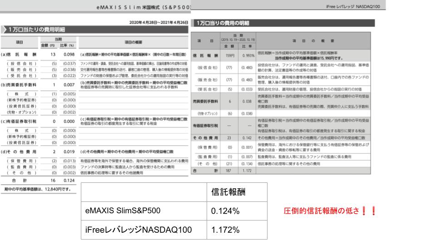Click the '信託報酬' header in the bottom comparison table
Viewport: 436px width, 245px height.
click(x=228, y=192)
